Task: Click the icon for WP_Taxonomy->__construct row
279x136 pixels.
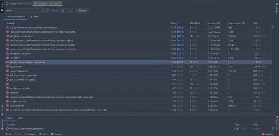Action: point(7,75)
